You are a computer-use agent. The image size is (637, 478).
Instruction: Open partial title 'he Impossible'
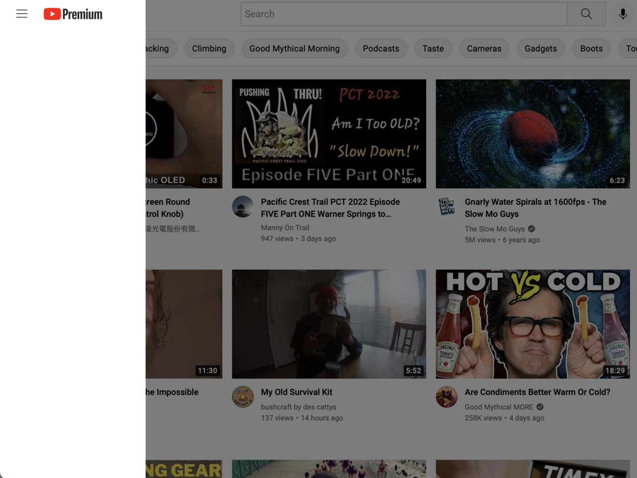(x=172, y=392)
